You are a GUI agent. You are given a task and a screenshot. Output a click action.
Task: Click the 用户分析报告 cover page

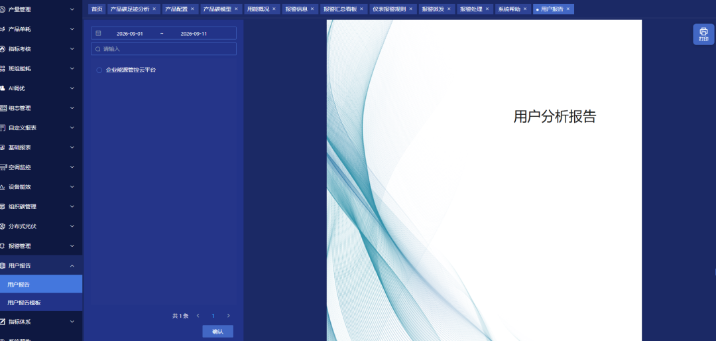click(x=484, y=180)
